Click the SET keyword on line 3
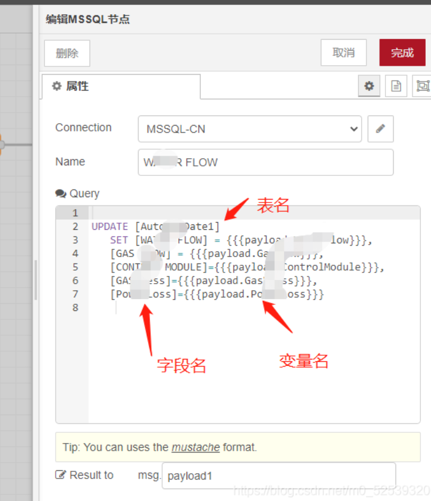 coord(119,240)
